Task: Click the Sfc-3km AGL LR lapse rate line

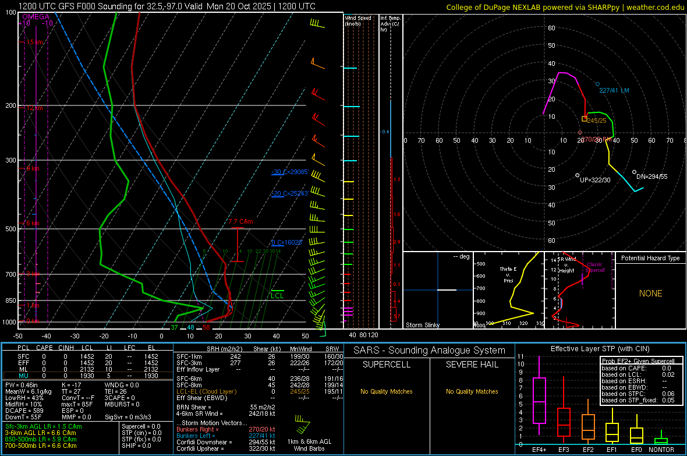Action: coord(44,427)
